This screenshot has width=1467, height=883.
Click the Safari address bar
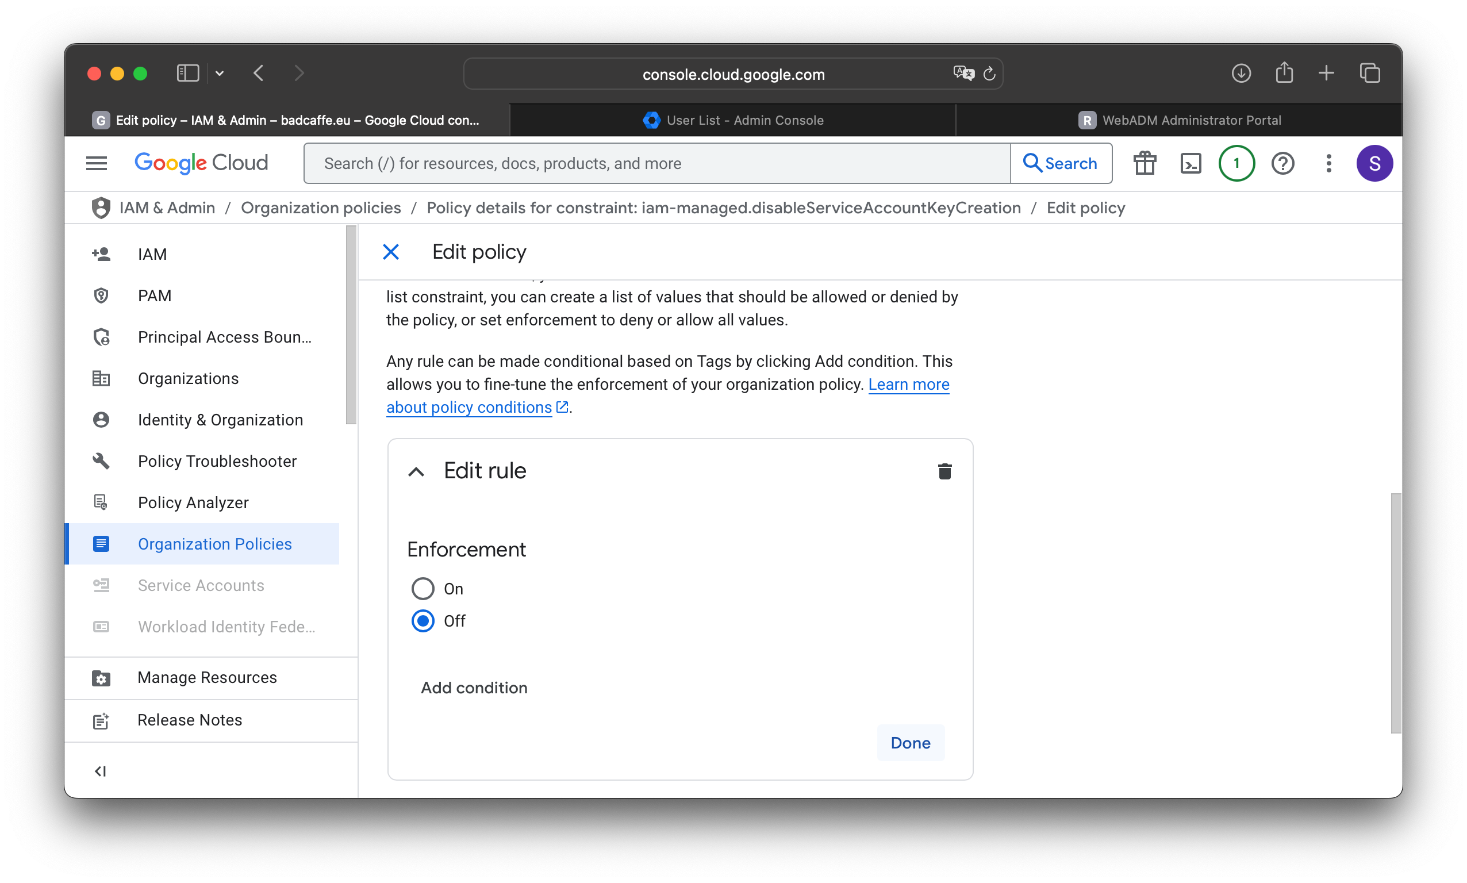tap(733, 74)
